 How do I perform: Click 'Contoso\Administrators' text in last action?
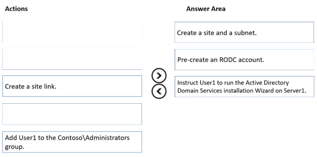(94, 138)
